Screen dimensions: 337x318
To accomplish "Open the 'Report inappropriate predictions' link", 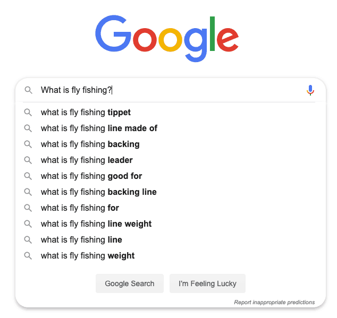I will tap(274, 302).
